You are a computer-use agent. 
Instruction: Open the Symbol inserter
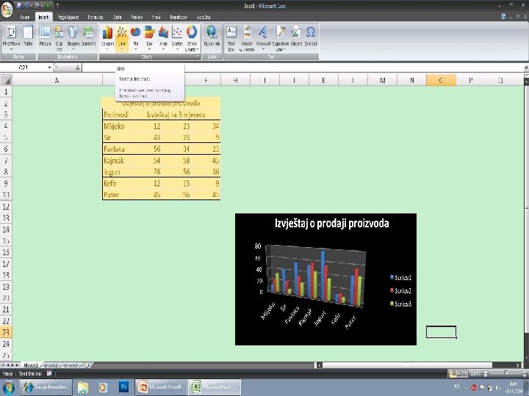[x=310, y=38]
